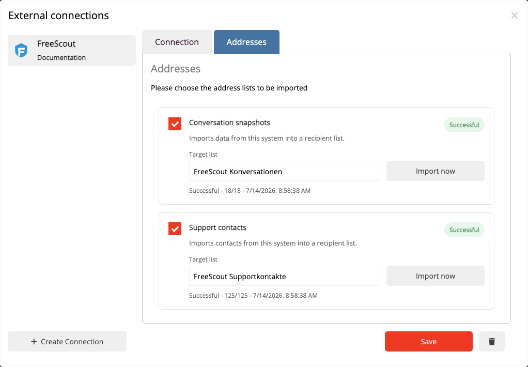
Task: Uncheck the Support contacts checkbox
Action: point(175,228)
